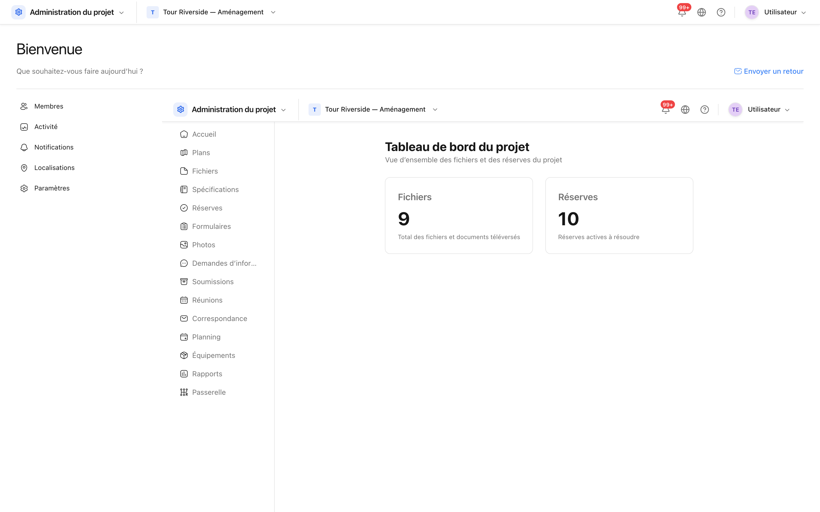This screenshot has width=820, height=512.
Task: Click the Spécifications book icon
Action: click(184, 190)
